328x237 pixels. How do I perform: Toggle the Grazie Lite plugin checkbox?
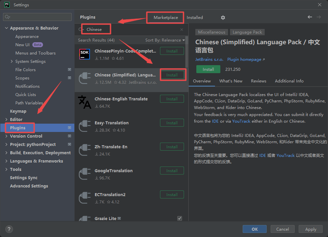pos(180,218)
